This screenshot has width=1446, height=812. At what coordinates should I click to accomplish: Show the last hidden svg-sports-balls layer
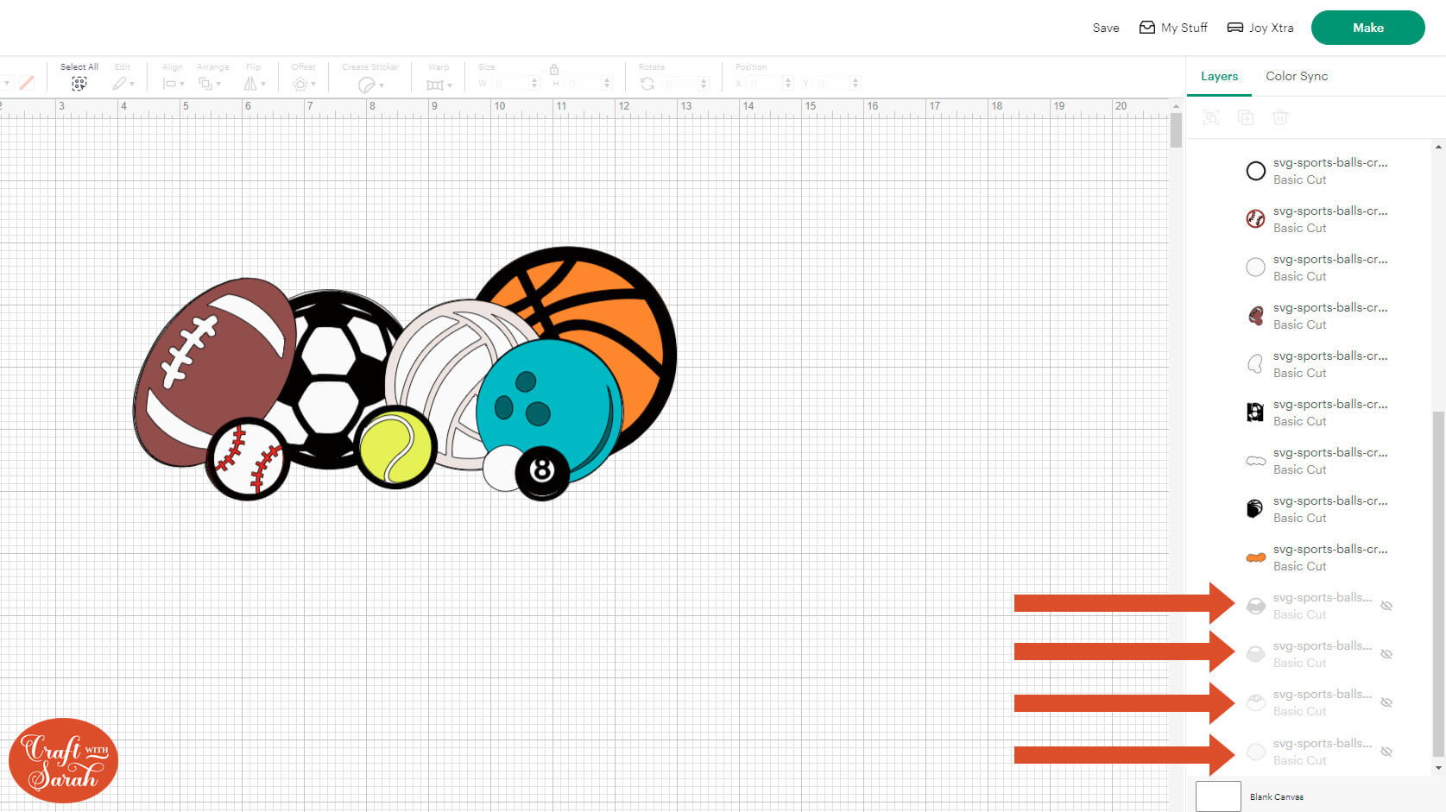pyautogui.click(x=1386, y=752)
